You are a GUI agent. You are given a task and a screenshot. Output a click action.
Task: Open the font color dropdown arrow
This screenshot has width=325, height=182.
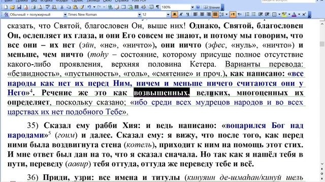299,14
